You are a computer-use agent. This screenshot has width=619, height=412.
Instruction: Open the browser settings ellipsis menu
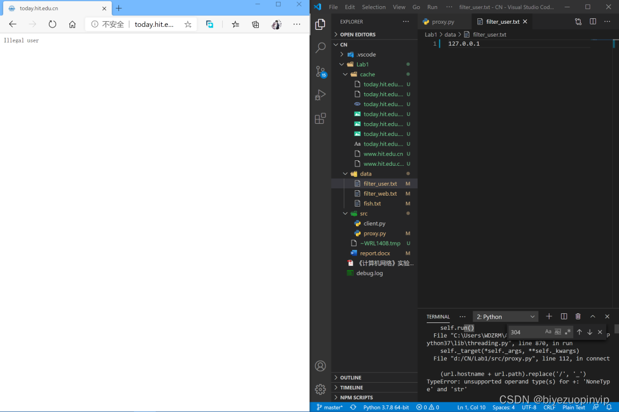tap(297, 24)
